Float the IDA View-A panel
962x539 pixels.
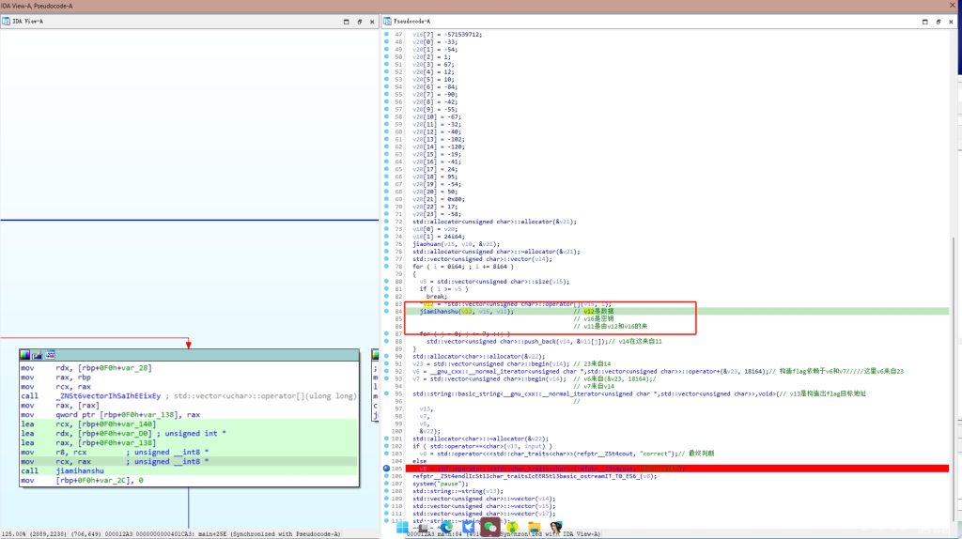[360, 22]
